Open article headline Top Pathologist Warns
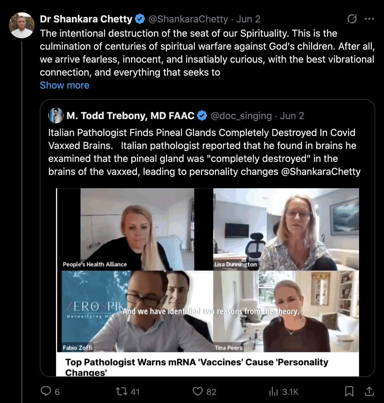 tap(197, 367)
